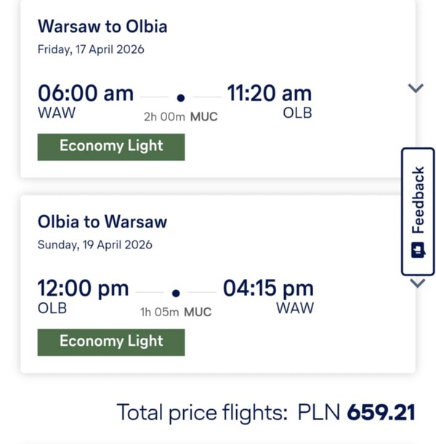
Task: Click the return stopover dot on route line
Action: click(x=176, y=293)
